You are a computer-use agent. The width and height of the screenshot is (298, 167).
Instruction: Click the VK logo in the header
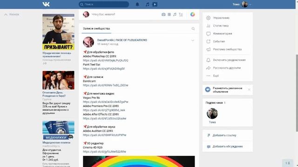[46, 4]
